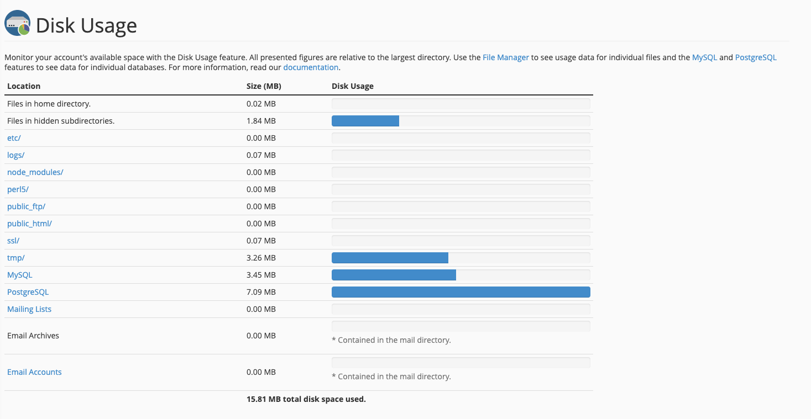Open the Mailing Lists link
The height and width of the screenshot is (419, 811).
(x=29, y=309)
